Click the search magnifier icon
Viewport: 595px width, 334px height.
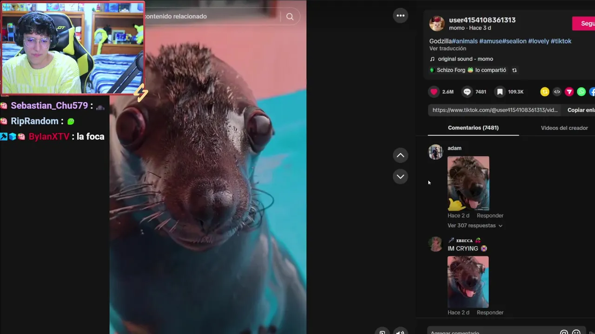point(290,17)
